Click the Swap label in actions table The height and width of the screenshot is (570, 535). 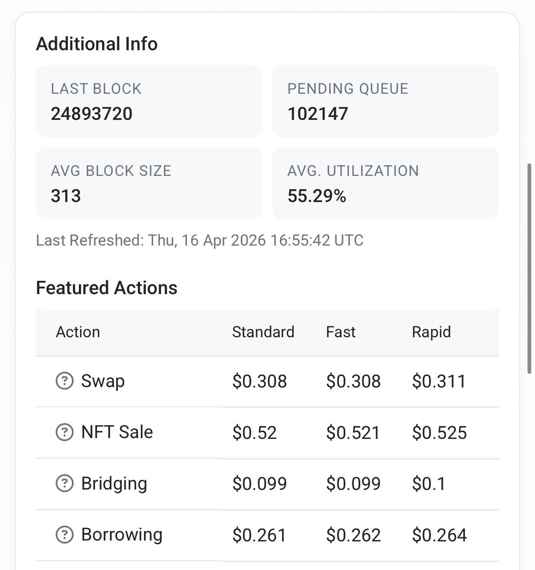(103, 381)
